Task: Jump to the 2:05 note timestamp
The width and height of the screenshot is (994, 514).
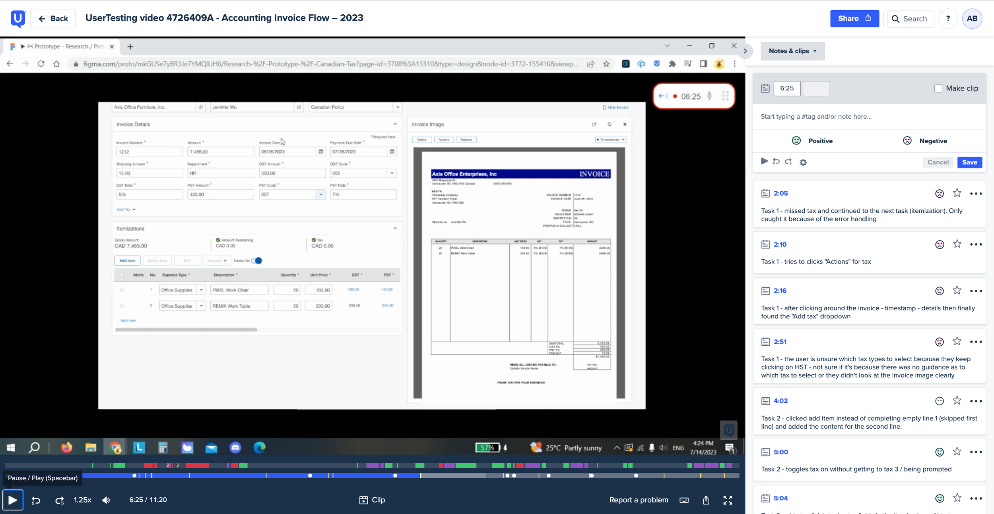Action: [x=780, y=193]
